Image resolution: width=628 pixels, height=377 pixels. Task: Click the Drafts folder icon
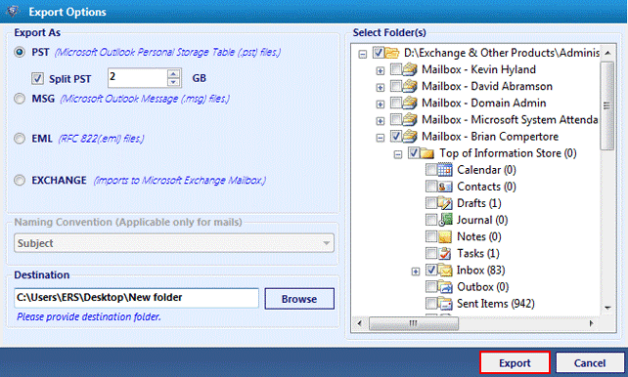pos(445,203)
